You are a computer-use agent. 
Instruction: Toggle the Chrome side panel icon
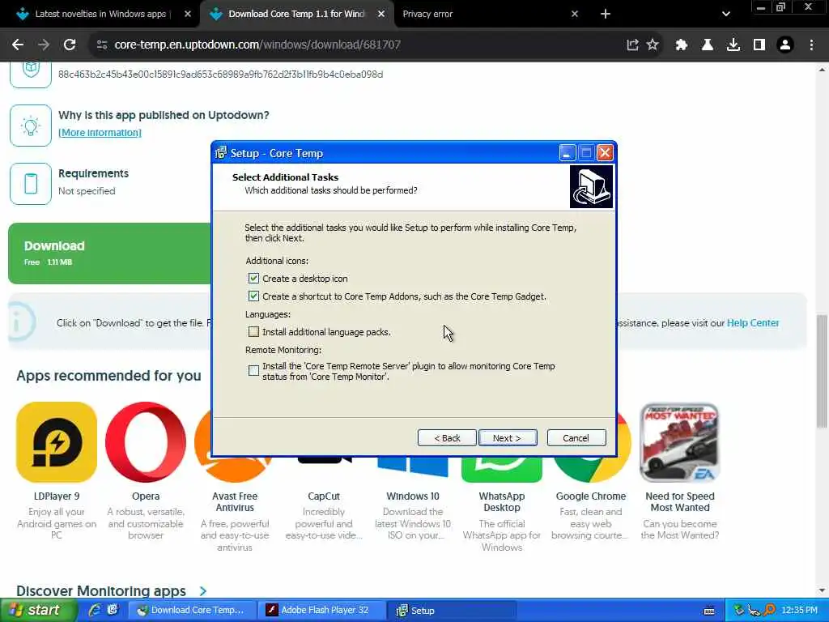click(x=759, y=45)
